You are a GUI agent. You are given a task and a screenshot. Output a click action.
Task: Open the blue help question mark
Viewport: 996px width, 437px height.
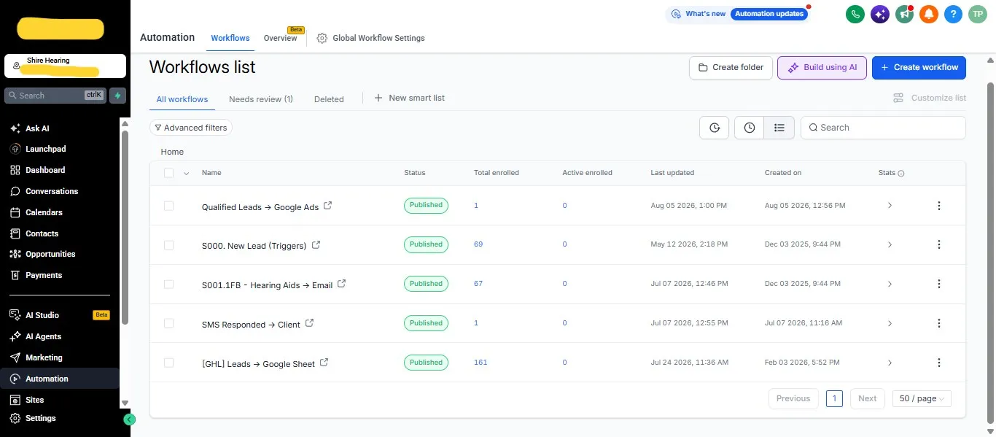(x=953, y=14)
